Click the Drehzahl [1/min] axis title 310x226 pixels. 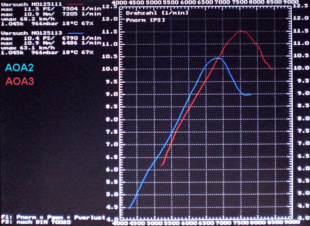tap(157, 13)
